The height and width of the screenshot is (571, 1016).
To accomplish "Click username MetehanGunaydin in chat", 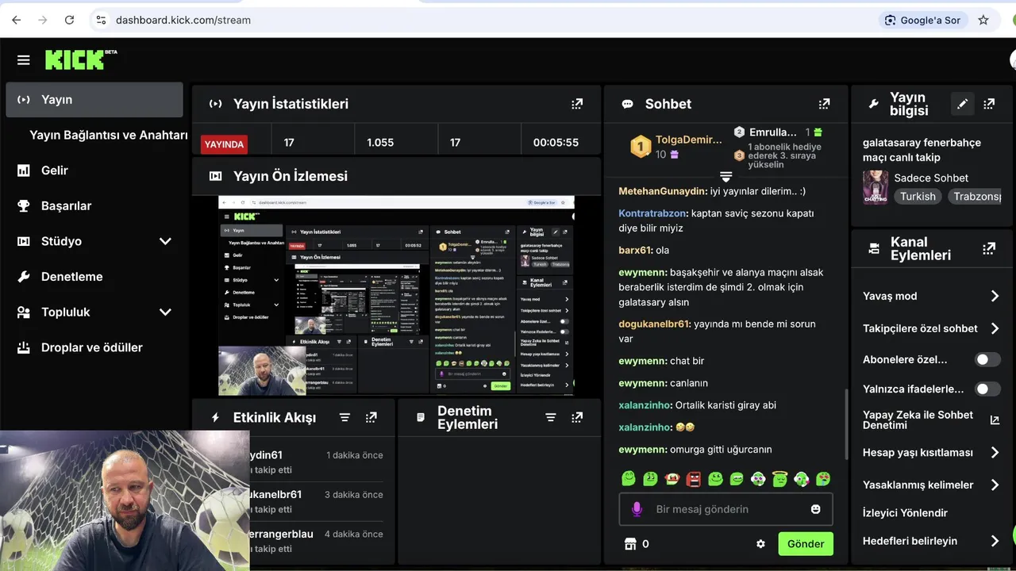I will [663, 191].
